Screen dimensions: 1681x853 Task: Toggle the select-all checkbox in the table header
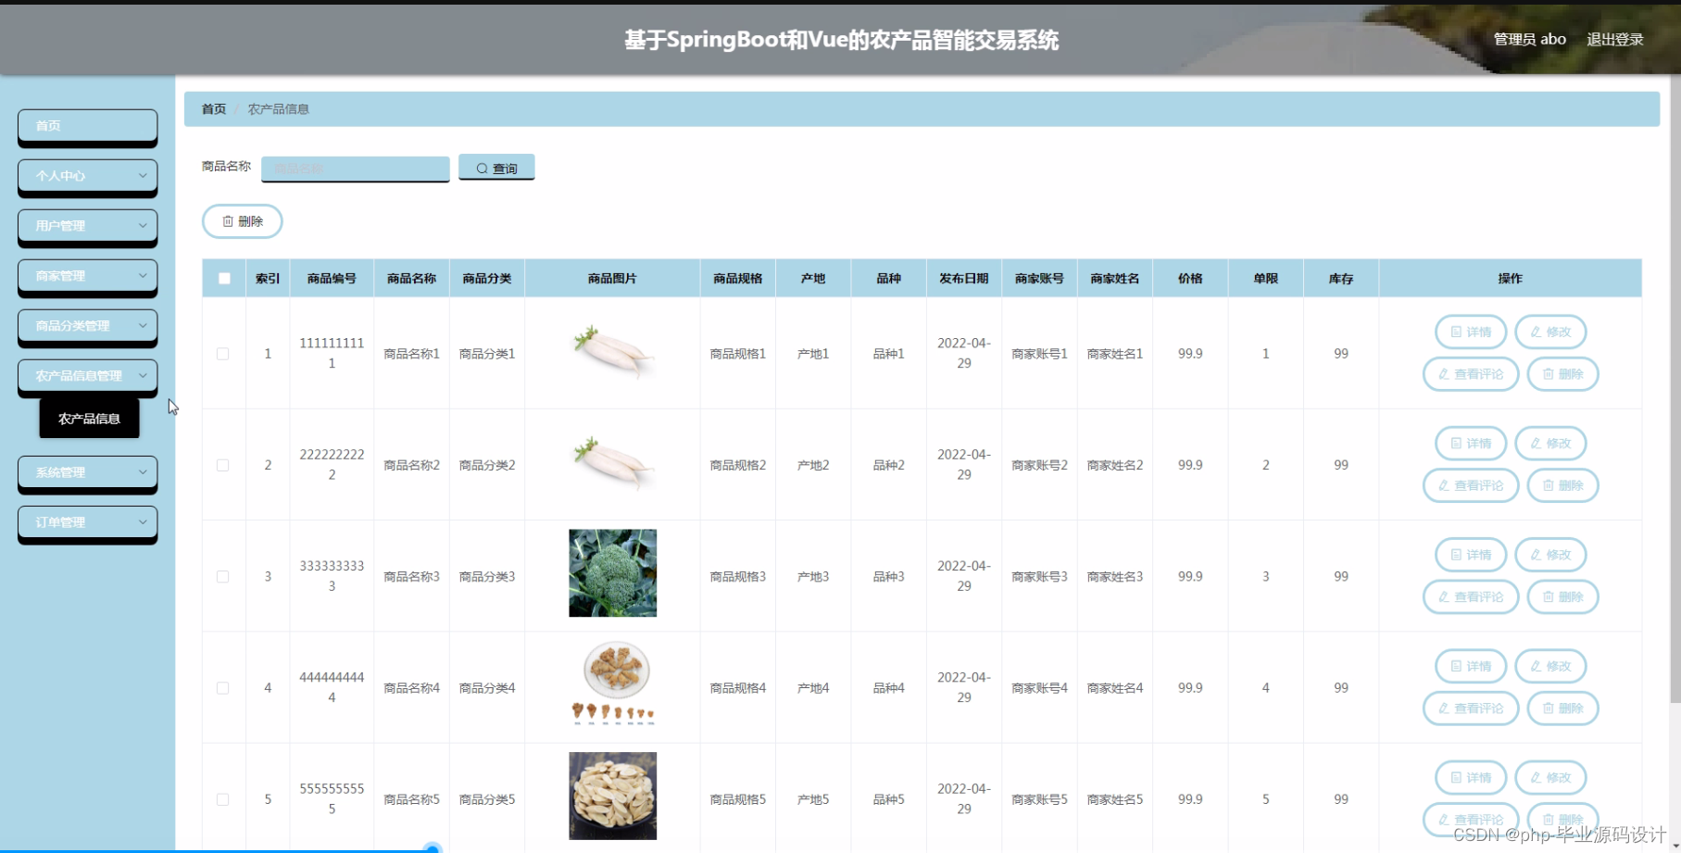point(222,277)
